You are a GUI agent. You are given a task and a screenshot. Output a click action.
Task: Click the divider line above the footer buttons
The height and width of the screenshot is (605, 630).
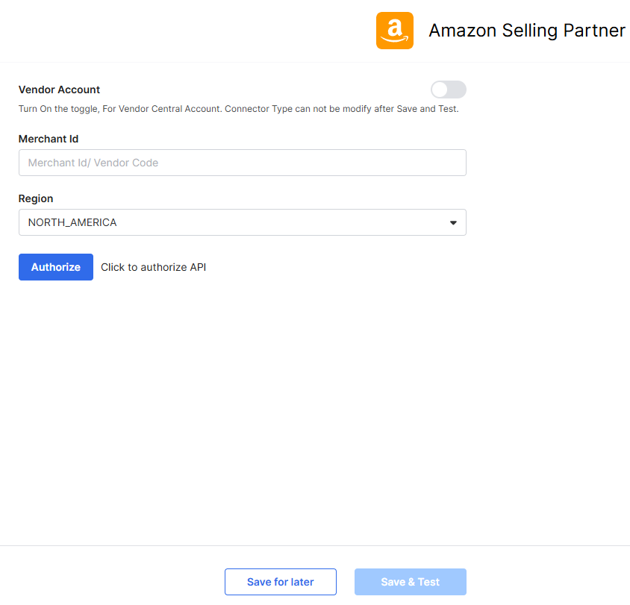[x=315, y=545]
